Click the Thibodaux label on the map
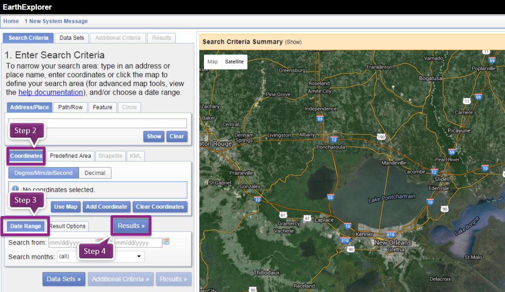Image resolution: width=505 pixels, height=292 pixels. 266,272
